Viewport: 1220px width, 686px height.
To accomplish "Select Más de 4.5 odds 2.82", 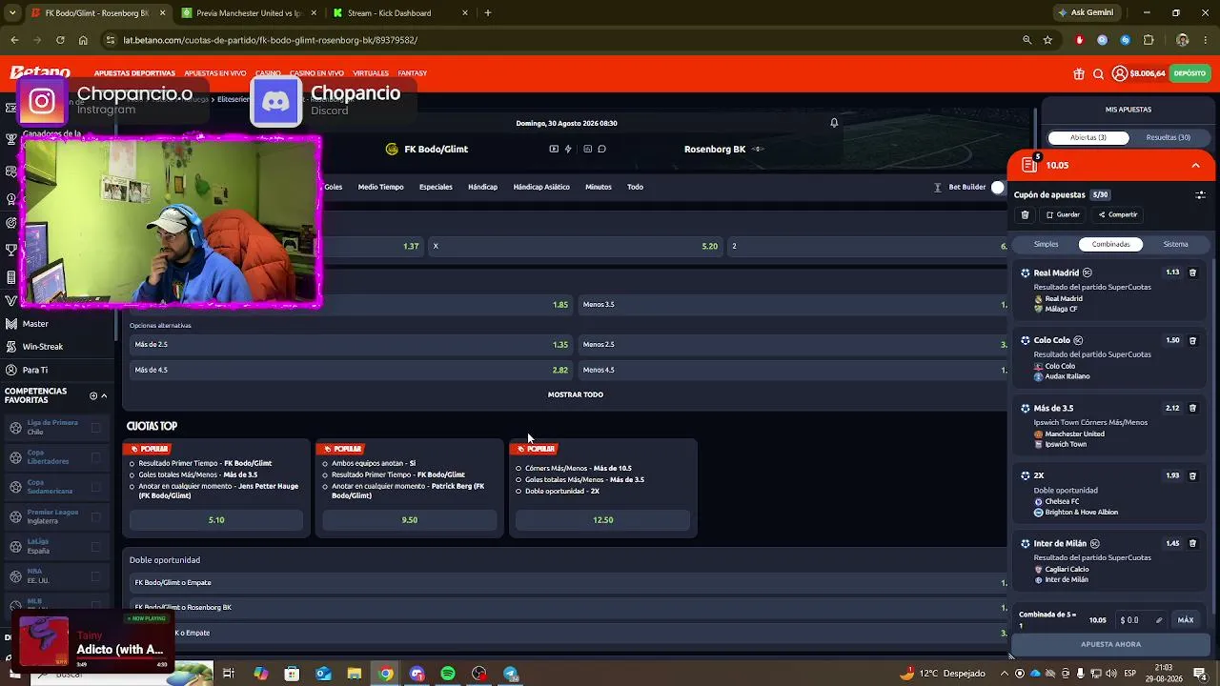I will coord(351,370).
